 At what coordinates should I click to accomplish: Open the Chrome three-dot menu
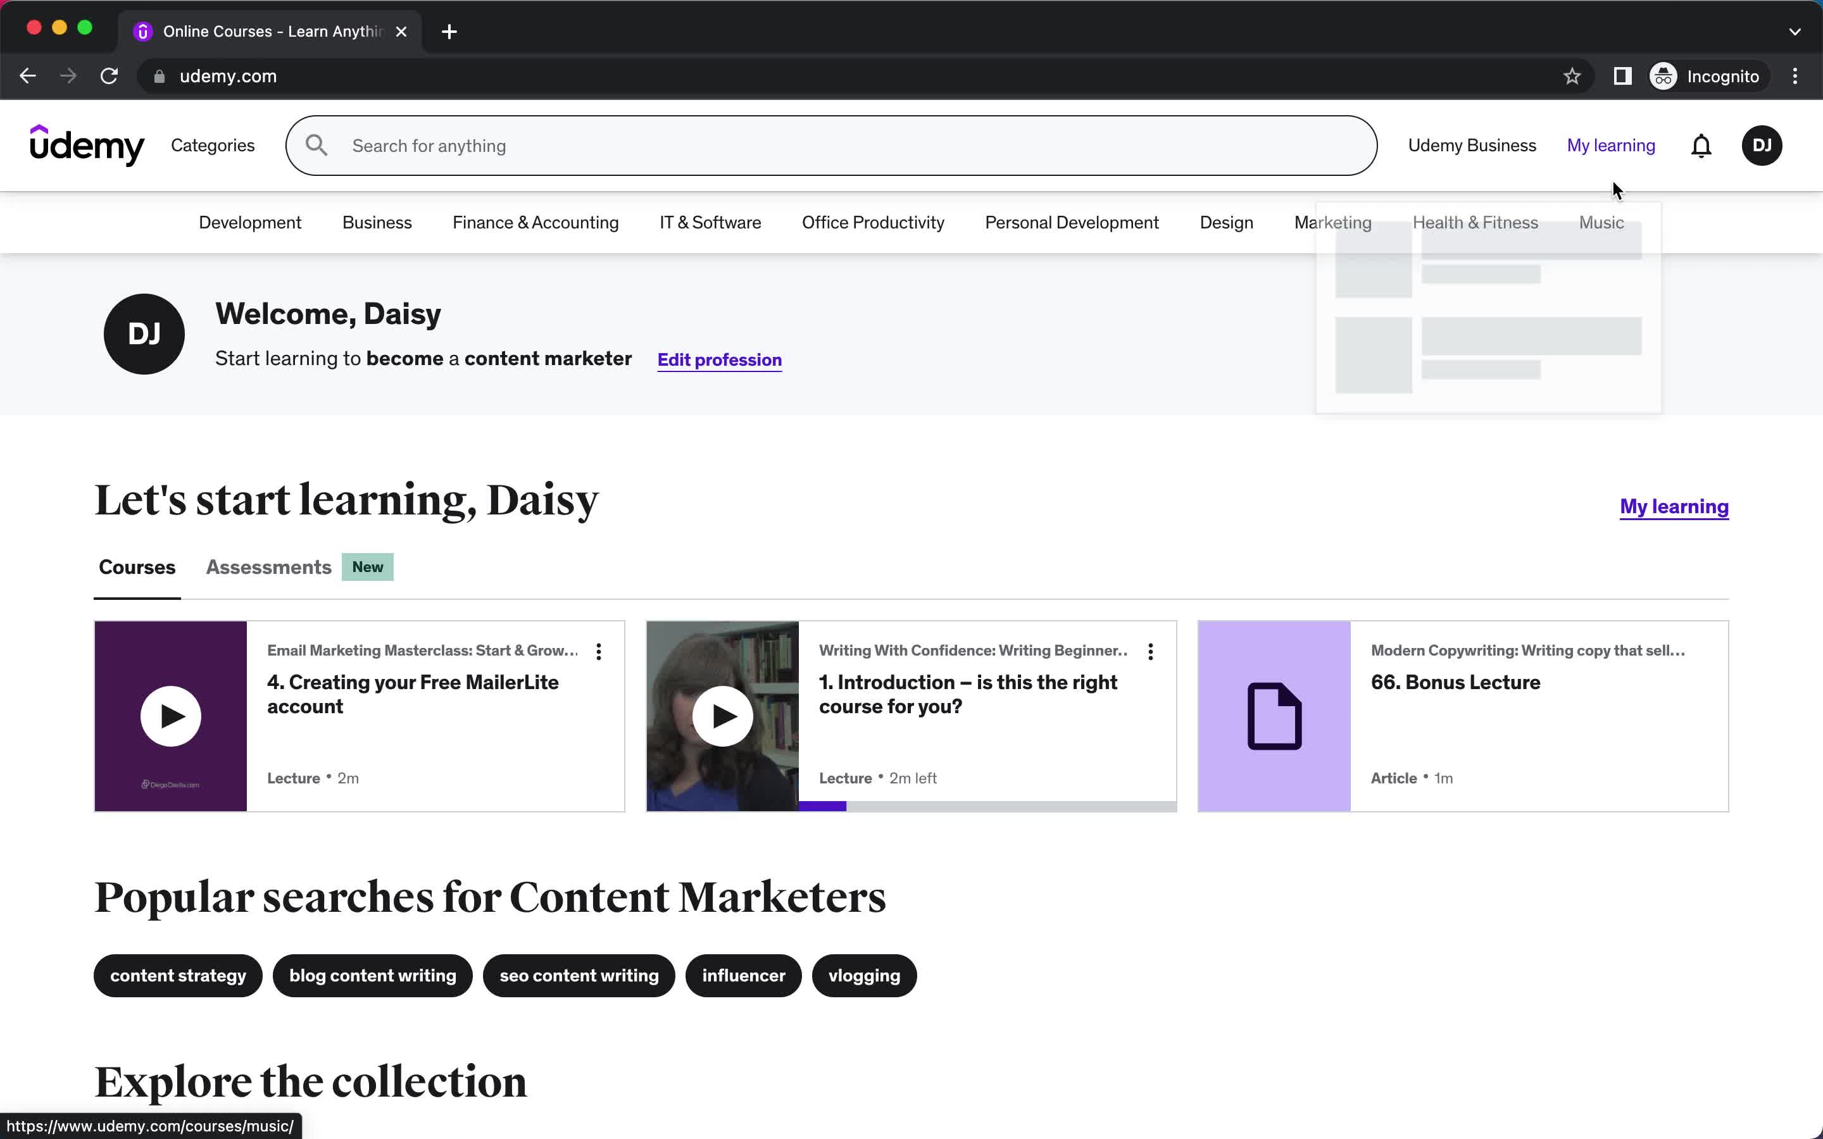tap(1795, 76)
